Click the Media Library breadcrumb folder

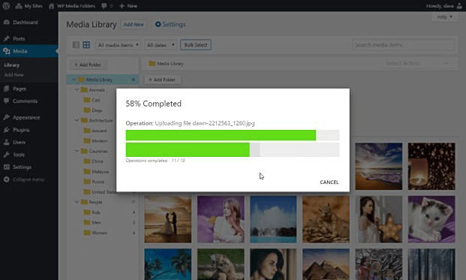(167, 63)
